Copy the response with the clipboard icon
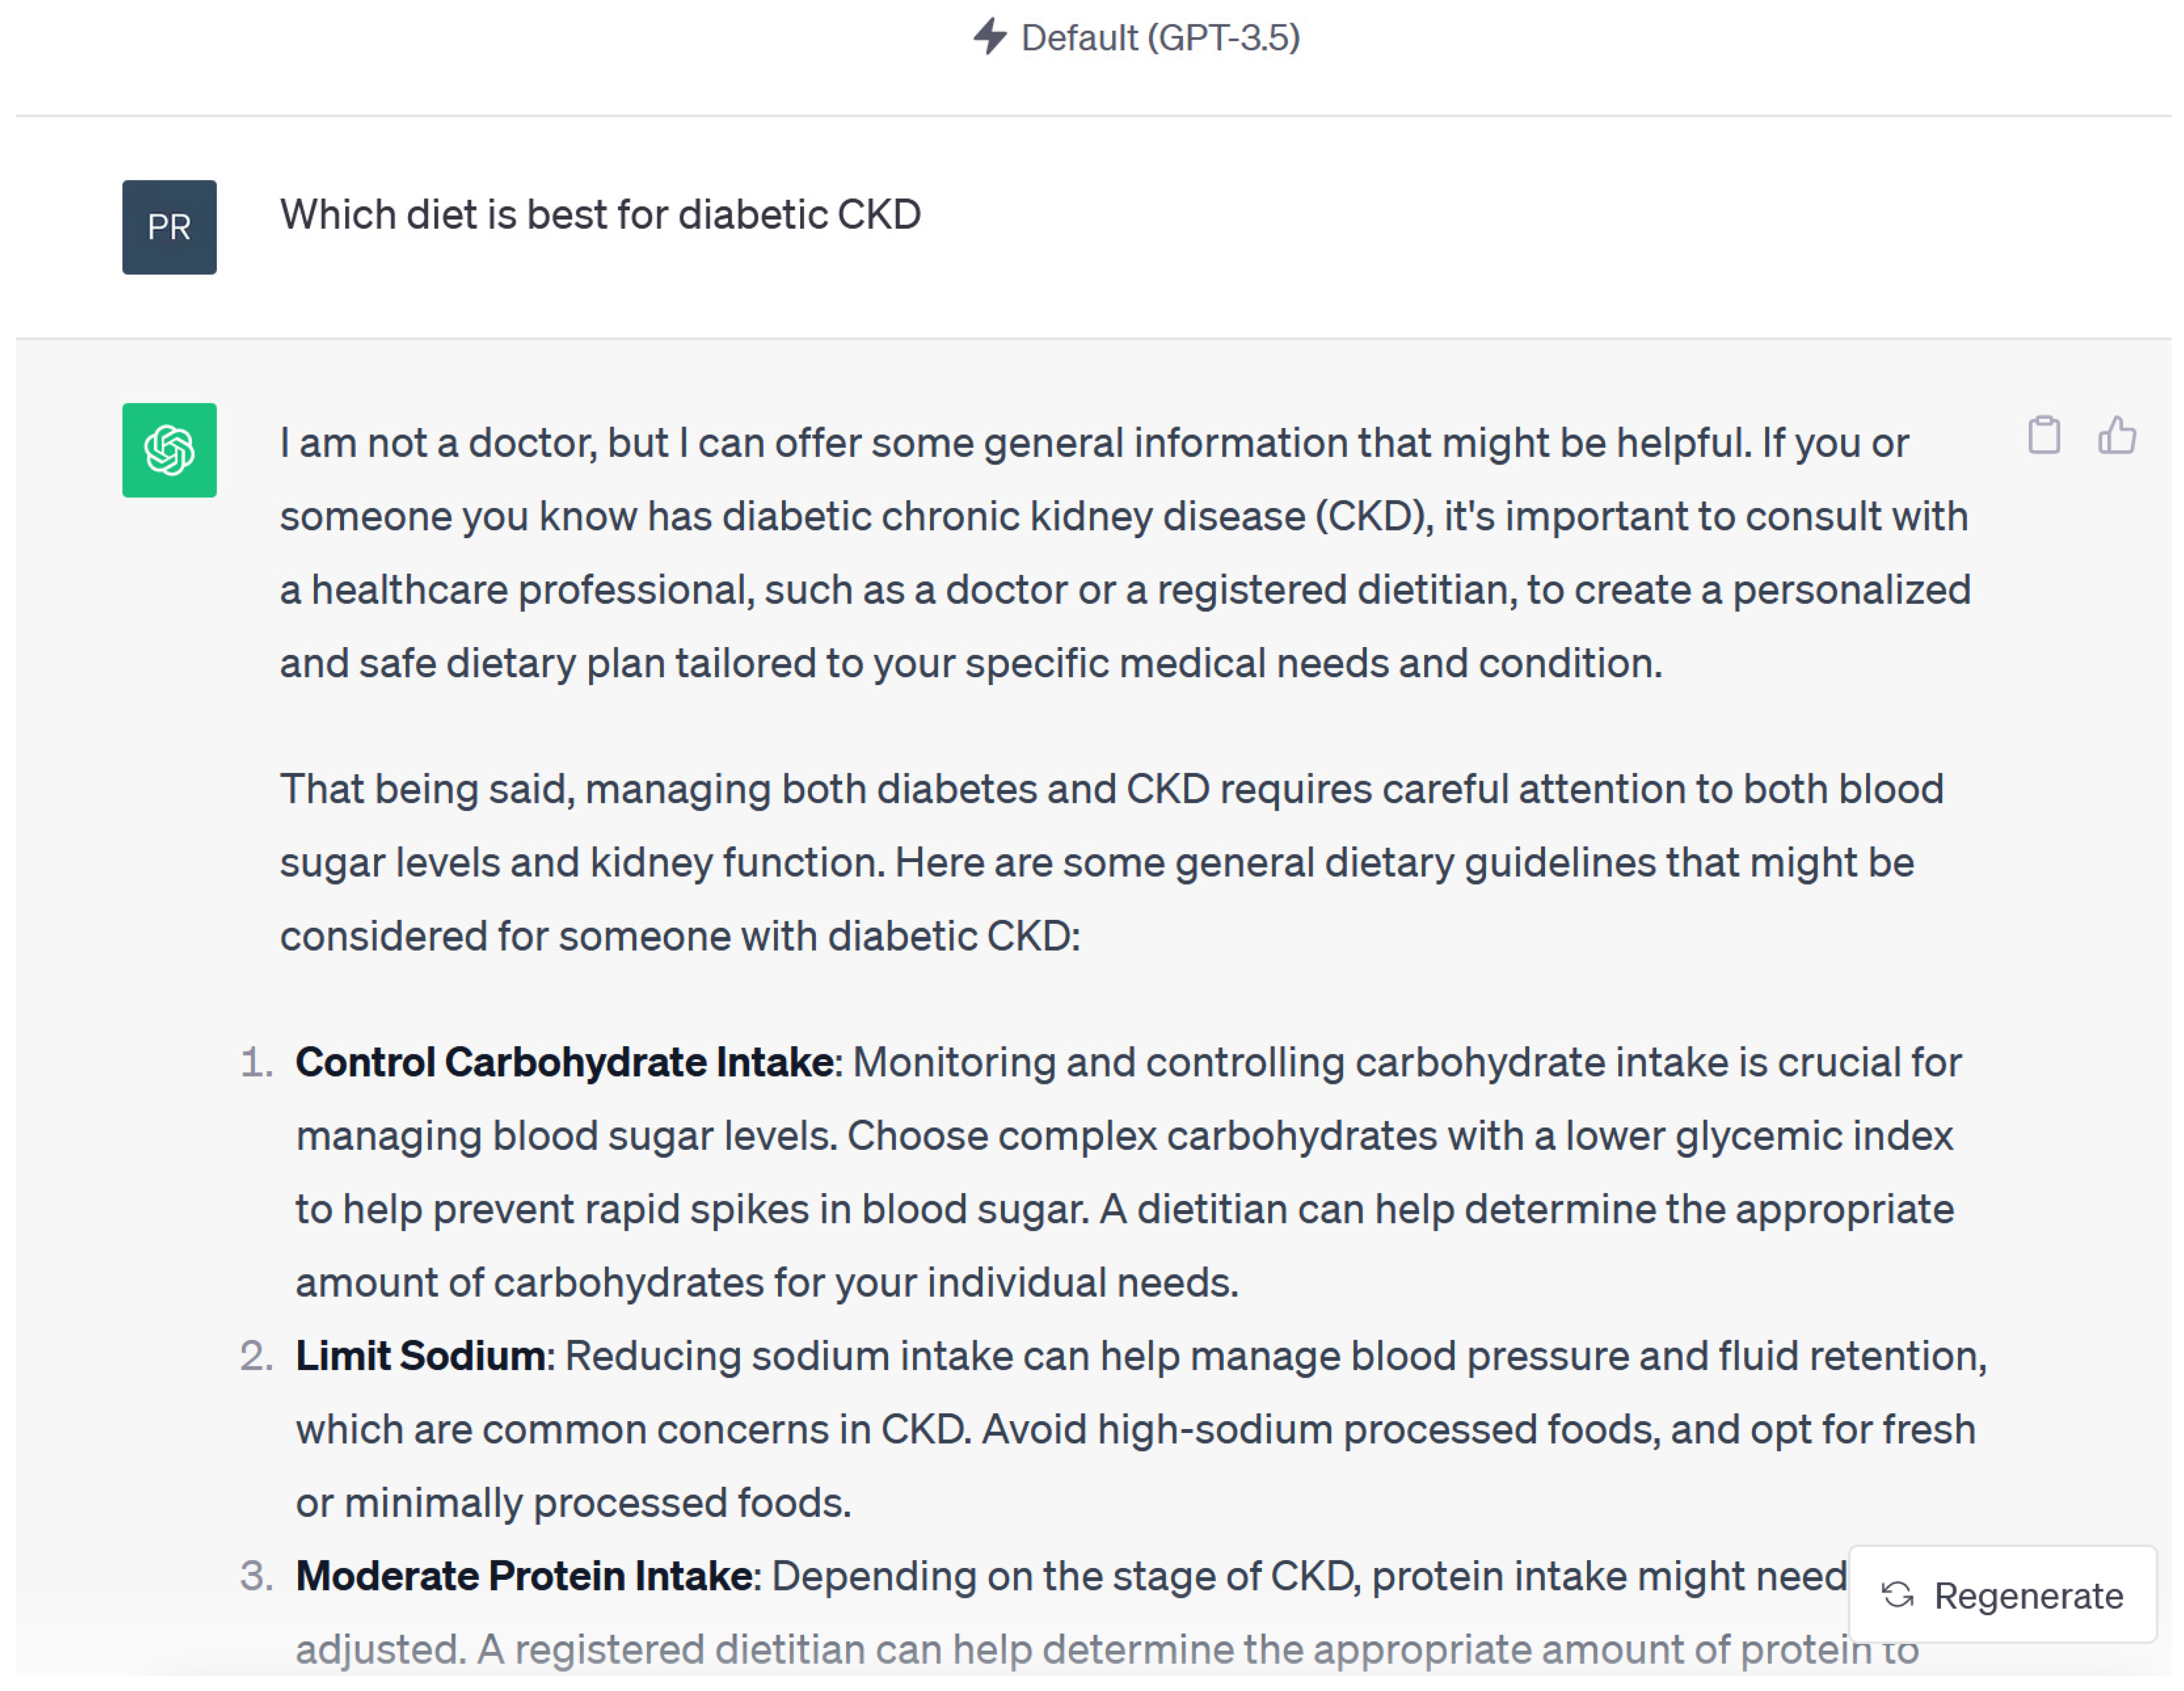The width and height of the screenshot is (2184, 1691). 2043,436
